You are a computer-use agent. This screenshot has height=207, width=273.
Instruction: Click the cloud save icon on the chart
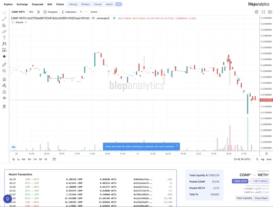tap(13, 147)
